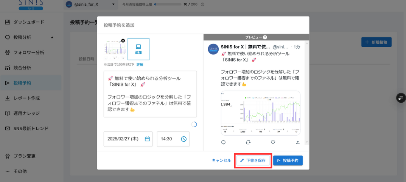Open the その他 sidebar item
This screenshot has width=406, height=182.
[31, 171]
